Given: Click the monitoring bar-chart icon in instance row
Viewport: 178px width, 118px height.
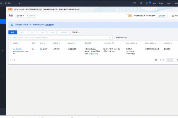Looking at the screenshot, I should (x=33, y=49).
